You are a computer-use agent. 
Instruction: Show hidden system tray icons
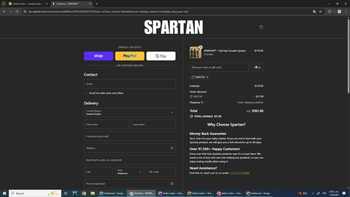point(313,193)
